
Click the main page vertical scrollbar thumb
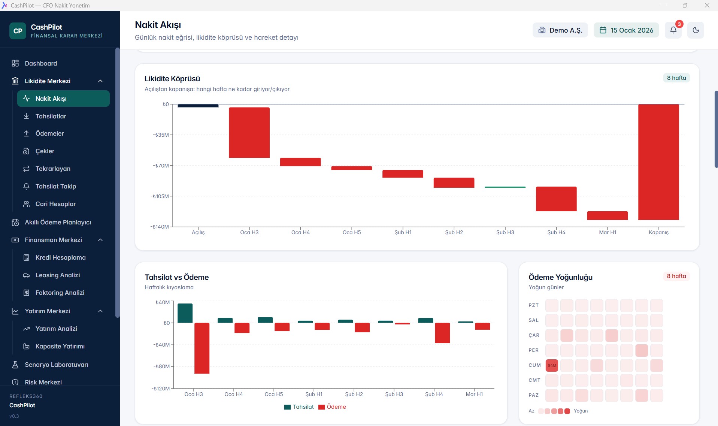point(716,129)
